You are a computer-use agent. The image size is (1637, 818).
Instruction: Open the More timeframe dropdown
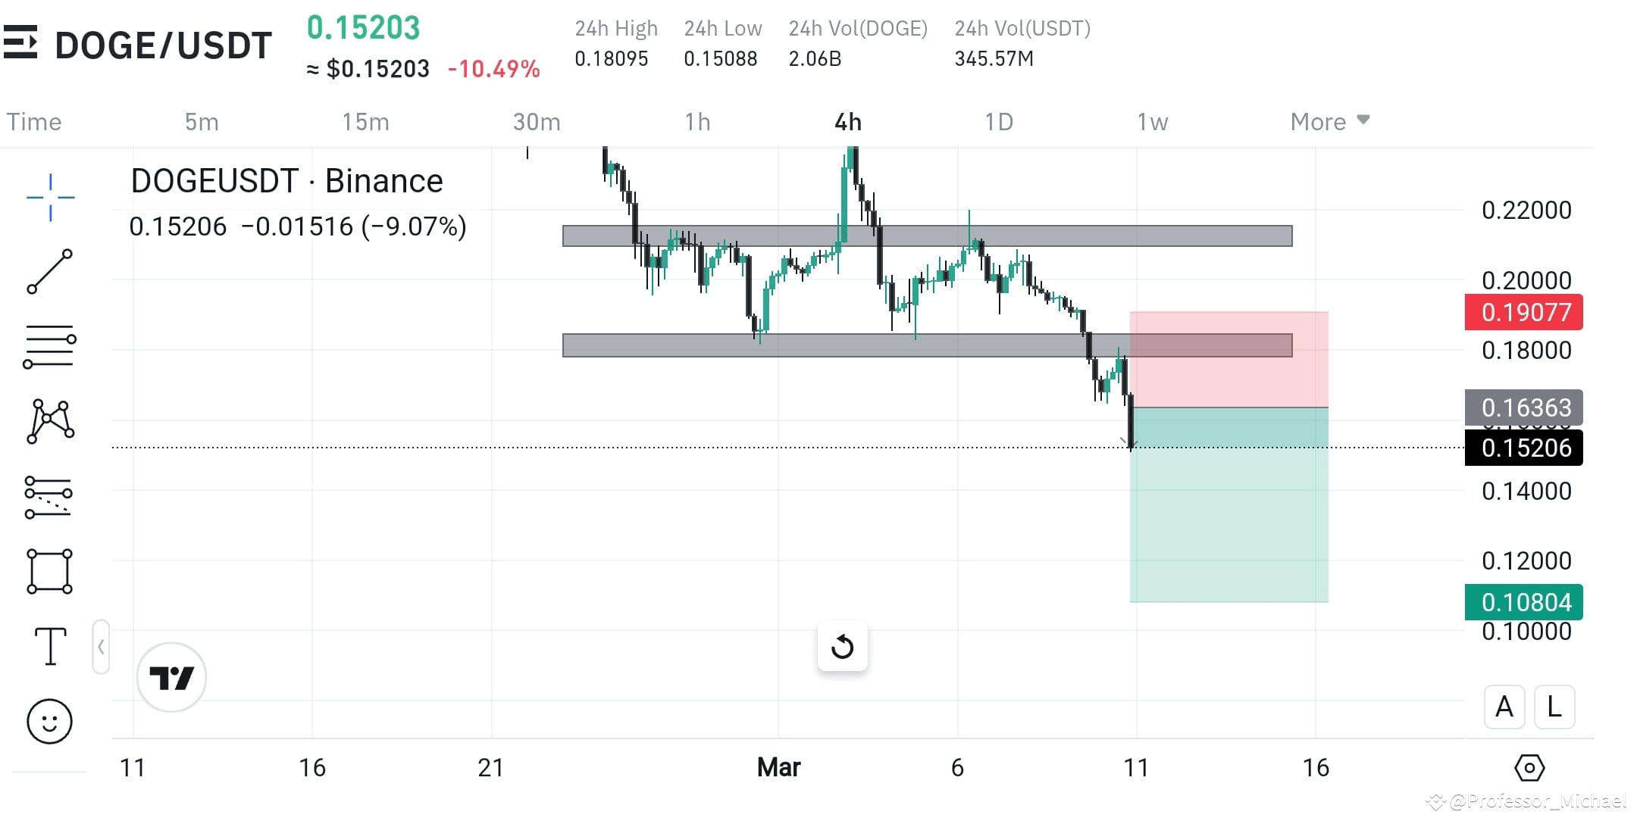pyautogui.click(x=1329, y=121)
